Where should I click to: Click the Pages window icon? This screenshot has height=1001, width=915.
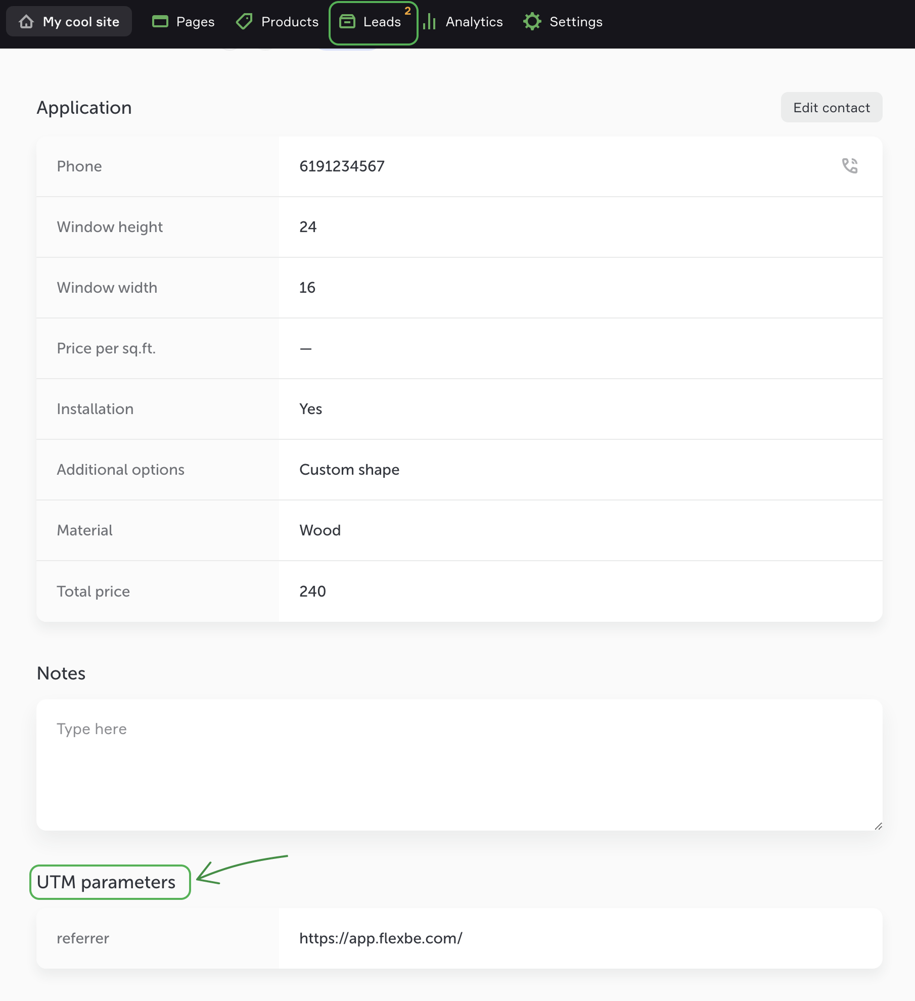(x=160, y=22)
